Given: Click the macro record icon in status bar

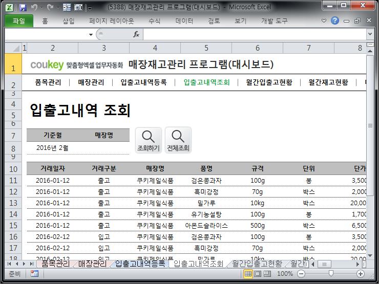Looking at the screenshot, I should [x=34, y=274].
